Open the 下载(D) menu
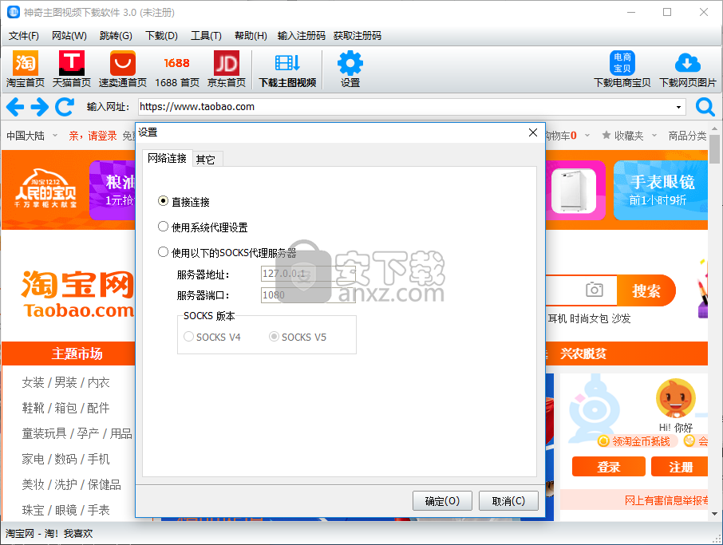Image resolution: width=723 pixels, height=545 pixels. (161, 35)
